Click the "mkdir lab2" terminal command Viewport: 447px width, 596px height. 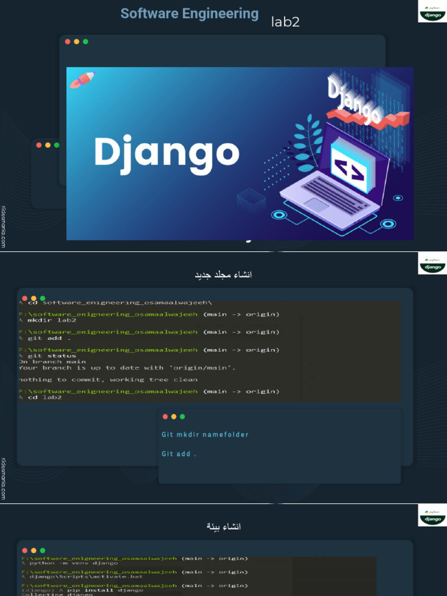(52, 321)
